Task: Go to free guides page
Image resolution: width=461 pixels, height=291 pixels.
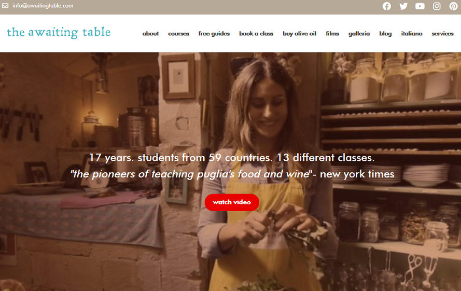Action: pyautogui.click(x=214, y=34)
